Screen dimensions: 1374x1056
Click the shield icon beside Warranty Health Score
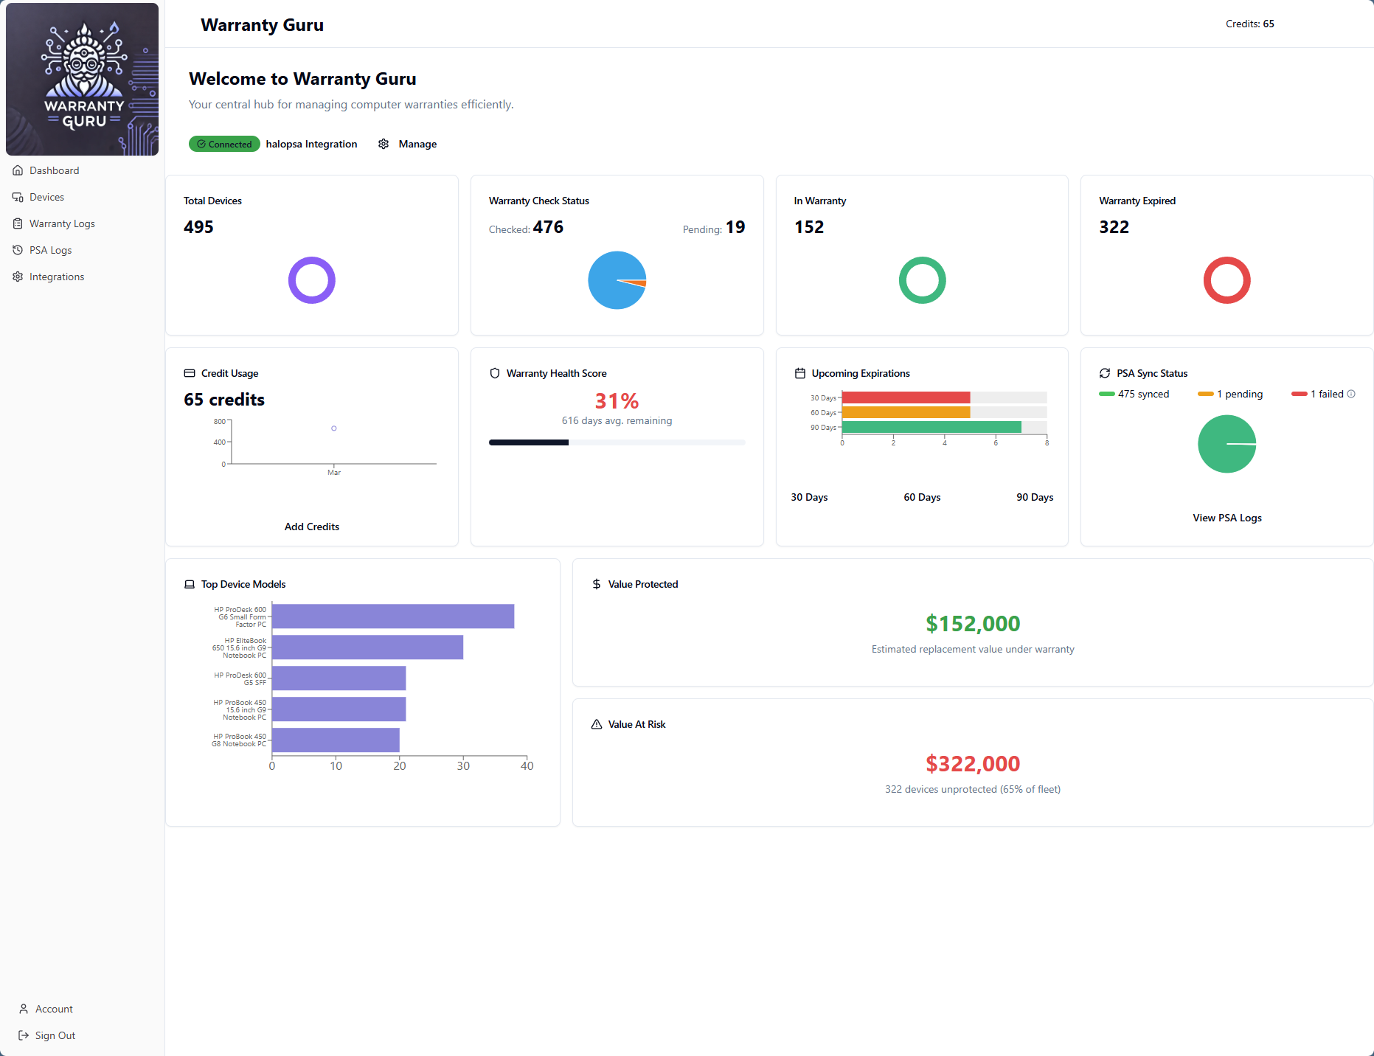[494, 372]
